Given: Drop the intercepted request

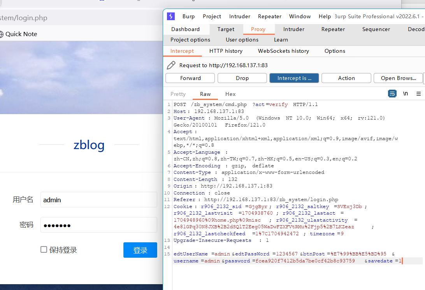Looking at the screenshot, I should [x=242, y=78].
